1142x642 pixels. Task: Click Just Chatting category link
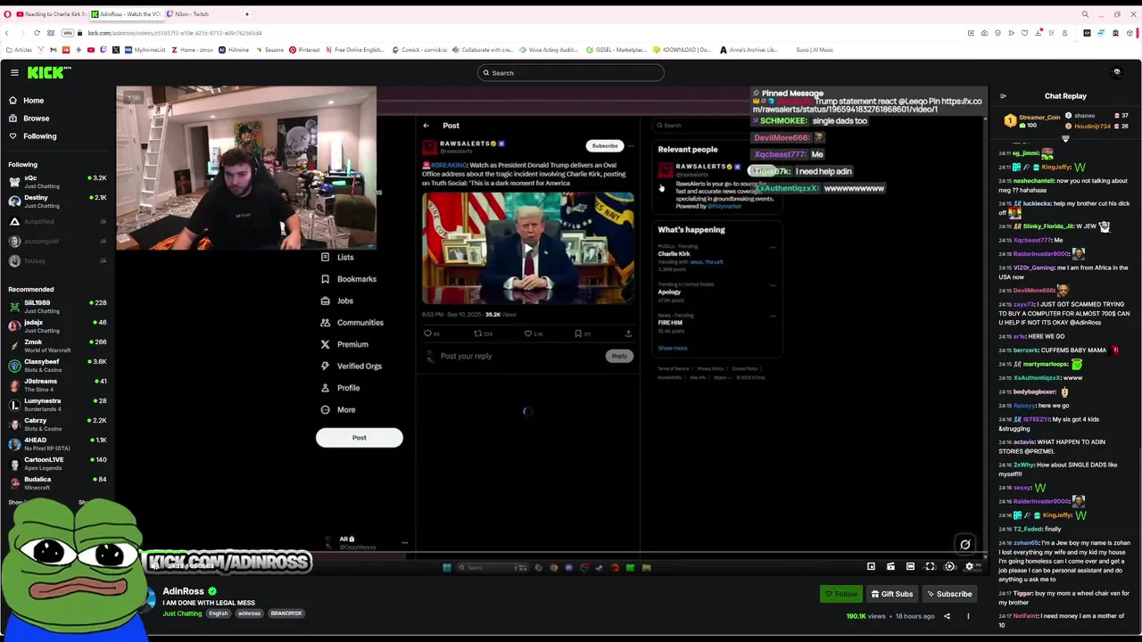coord(182,613)
